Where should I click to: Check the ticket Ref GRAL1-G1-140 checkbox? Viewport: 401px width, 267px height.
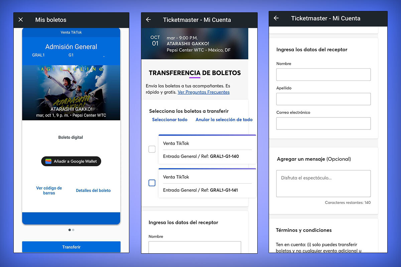[x=152, y=149]
